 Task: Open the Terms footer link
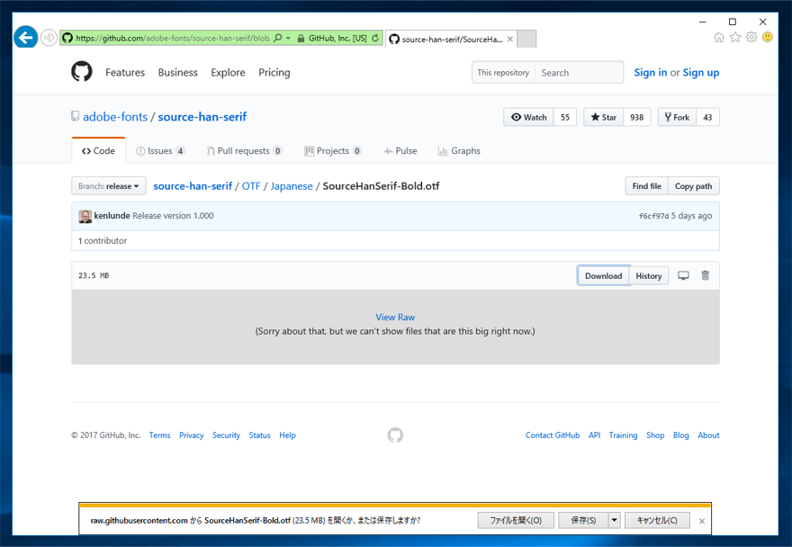point(159,435)
